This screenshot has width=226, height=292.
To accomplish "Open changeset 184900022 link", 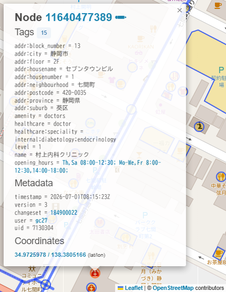I will [64, 213].
